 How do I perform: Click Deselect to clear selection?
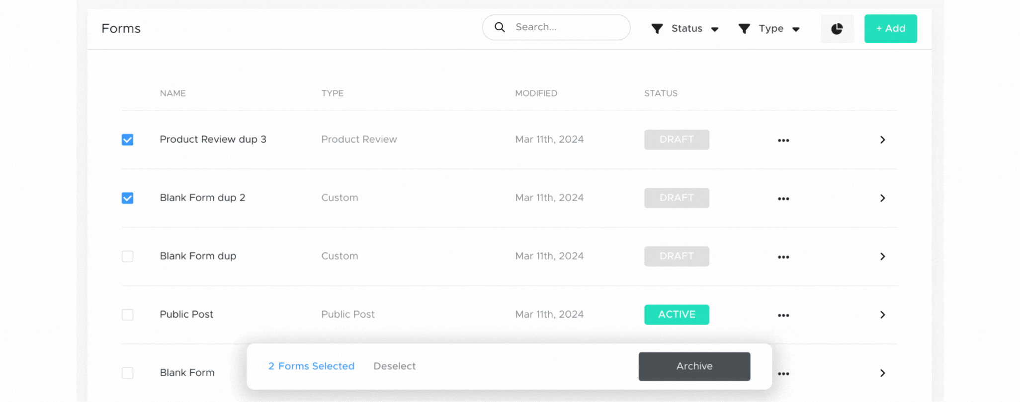point(395,366)
